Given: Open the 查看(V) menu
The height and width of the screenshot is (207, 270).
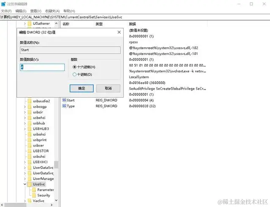Looking at the screenshot, I should tap(35, 11).
